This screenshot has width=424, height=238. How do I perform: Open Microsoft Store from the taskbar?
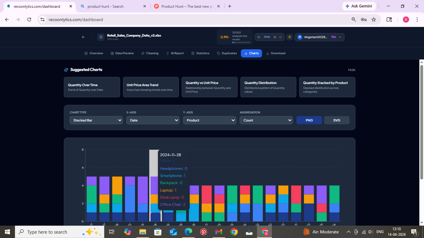pos(158,232)
